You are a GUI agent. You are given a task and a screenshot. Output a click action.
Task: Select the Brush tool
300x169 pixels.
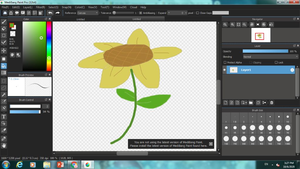pos(4,22)
